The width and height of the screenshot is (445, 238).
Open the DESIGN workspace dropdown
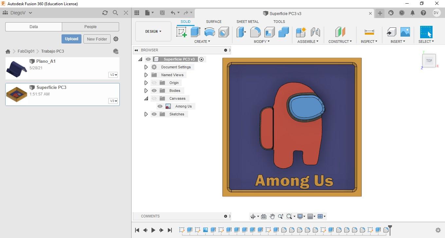coord(153,31)
